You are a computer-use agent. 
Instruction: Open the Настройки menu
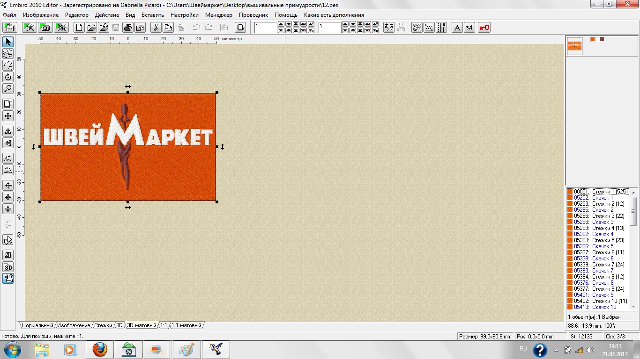pyautogui.click(x=184, y=15)
